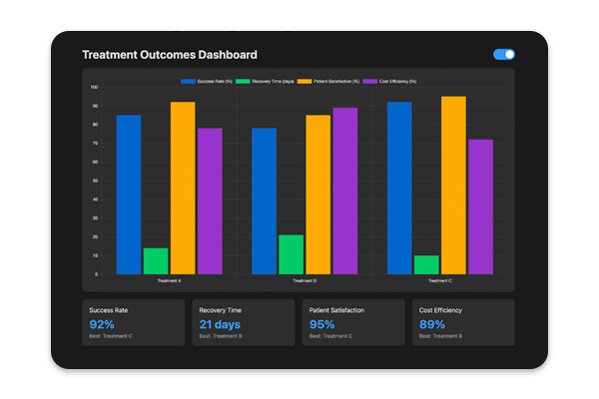Click the 89% value text

point(431,324)
